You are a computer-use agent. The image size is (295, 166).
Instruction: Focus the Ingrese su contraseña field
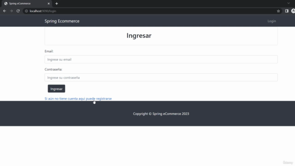pyautogui.click(x=161, y=77)
